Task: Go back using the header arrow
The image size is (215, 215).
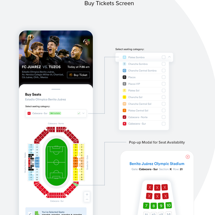Action: [25, 42]
